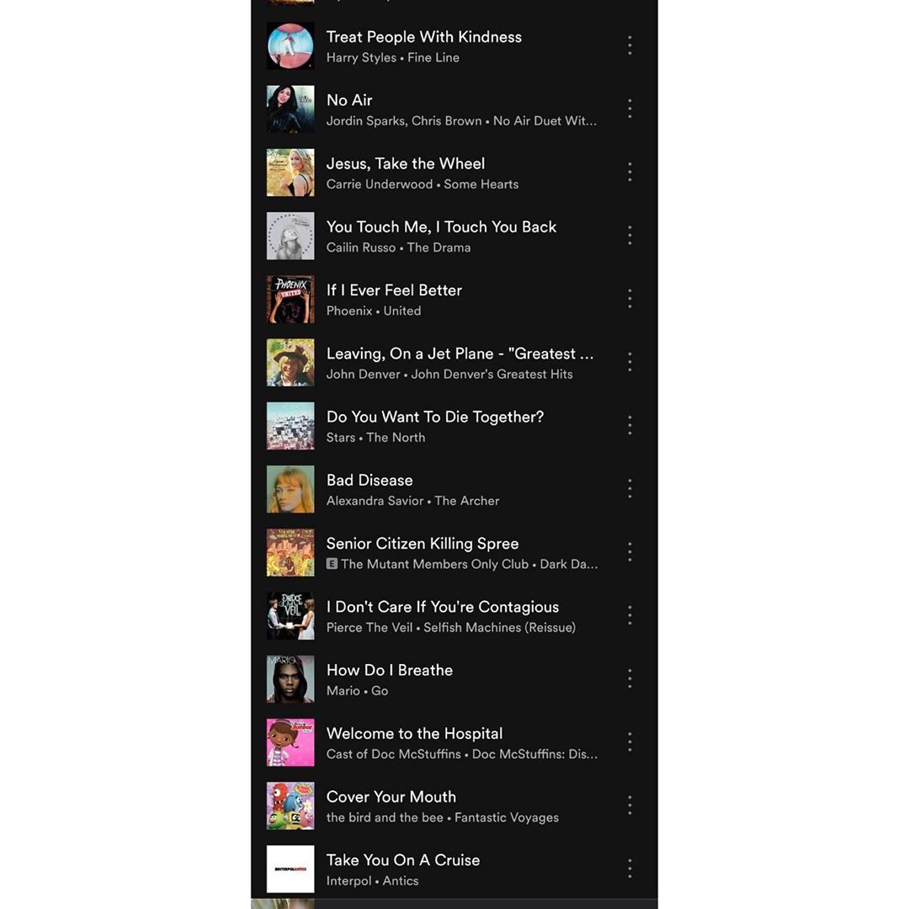Click the John Denver Greatest Hits cover

click(x=290, y=363)
